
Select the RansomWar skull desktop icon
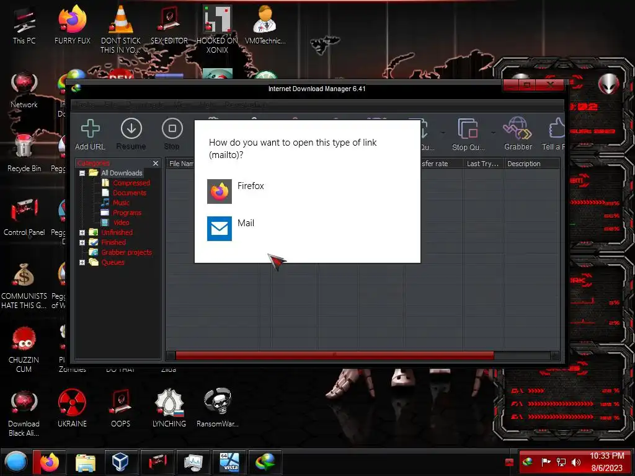(218, 408)
